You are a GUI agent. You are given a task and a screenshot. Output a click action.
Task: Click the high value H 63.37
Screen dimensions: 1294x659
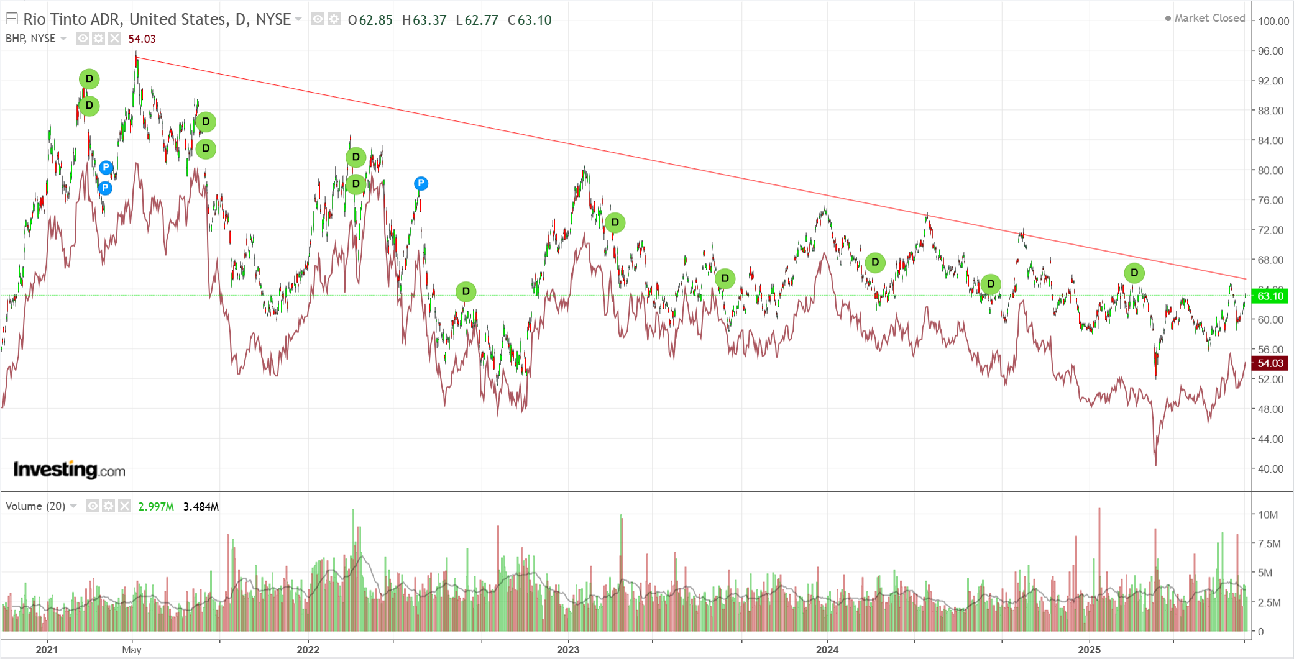coord(424,20)
